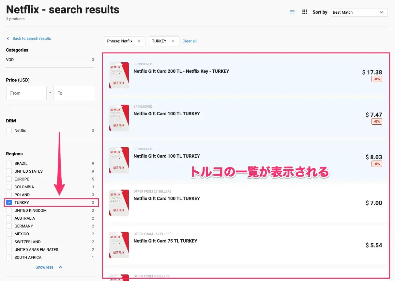Enable the BRAZIL region filter
This screenshot has height=281, width=395.
pos(9,163)
